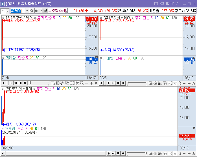This screenshot has height=157, width=197.
Task: Zoom in with plus icon in monthly toolbar
Action: (91, 83)
